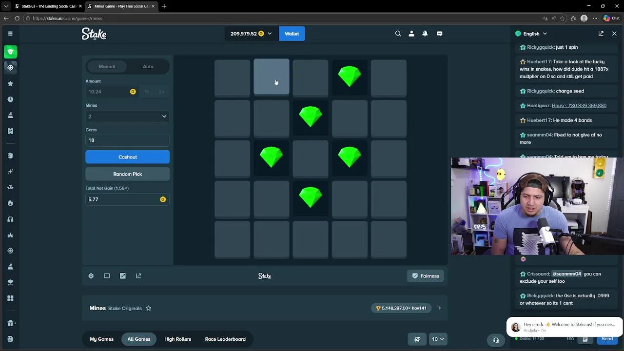Open a new browser tab

coord(164,6)
